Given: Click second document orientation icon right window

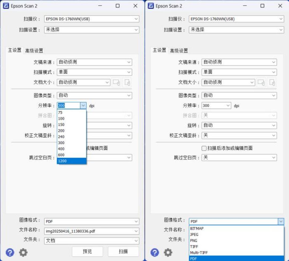Looking at the screenshot, I should coord(272,82).
